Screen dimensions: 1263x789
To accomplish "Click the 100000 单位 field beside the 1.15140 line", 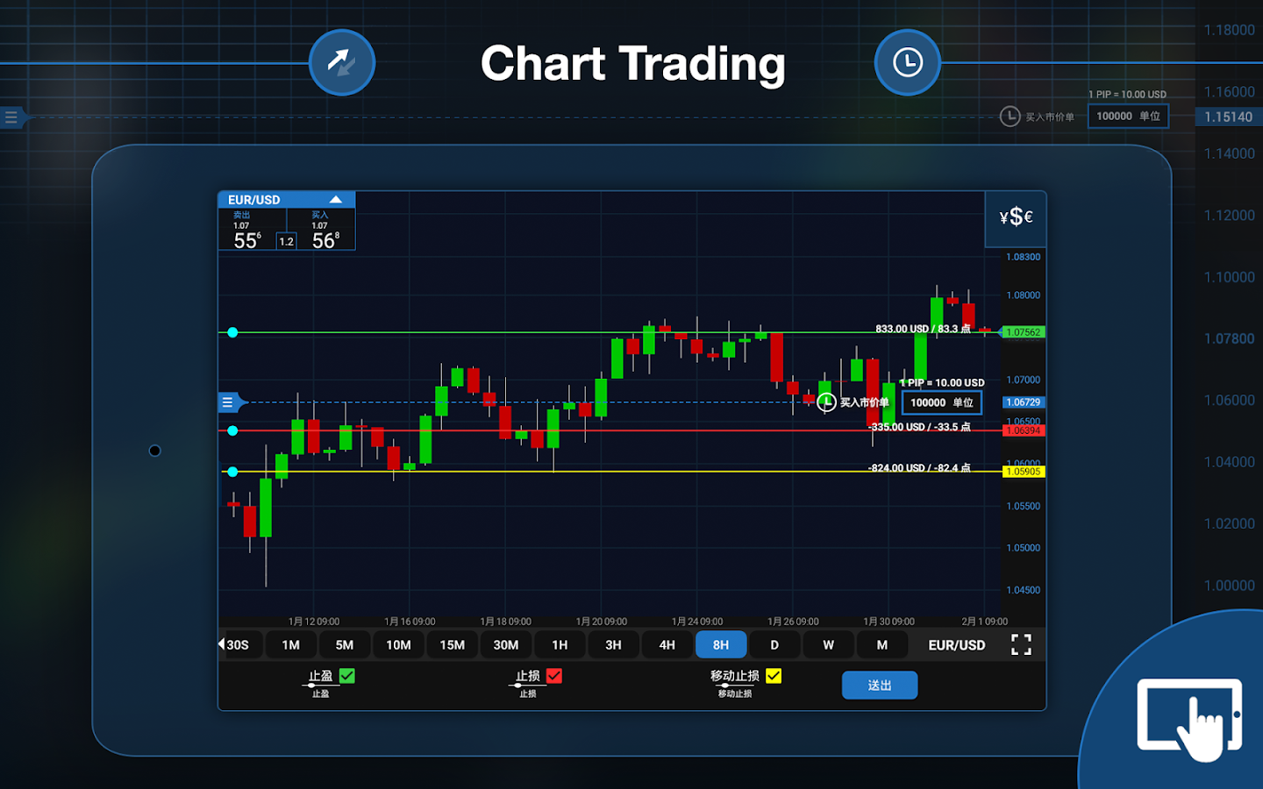I will point(1129,116).
